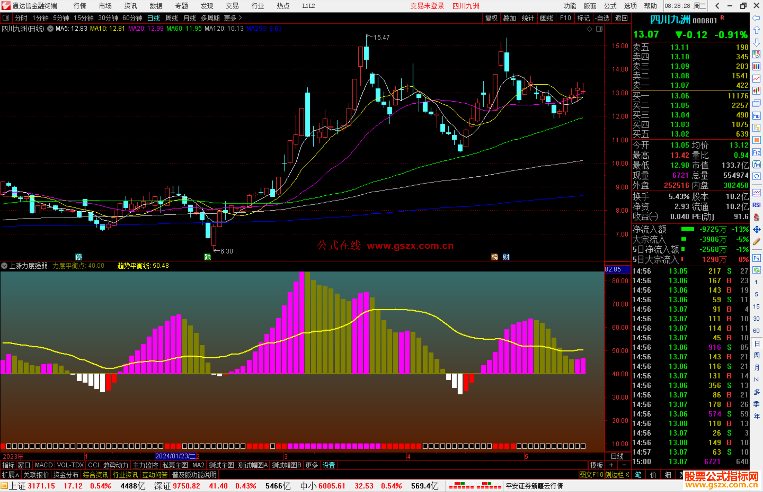Collapse the 侧边栏 sidebar toggle
Screen dimensions: 763x492
click(617, 475)
